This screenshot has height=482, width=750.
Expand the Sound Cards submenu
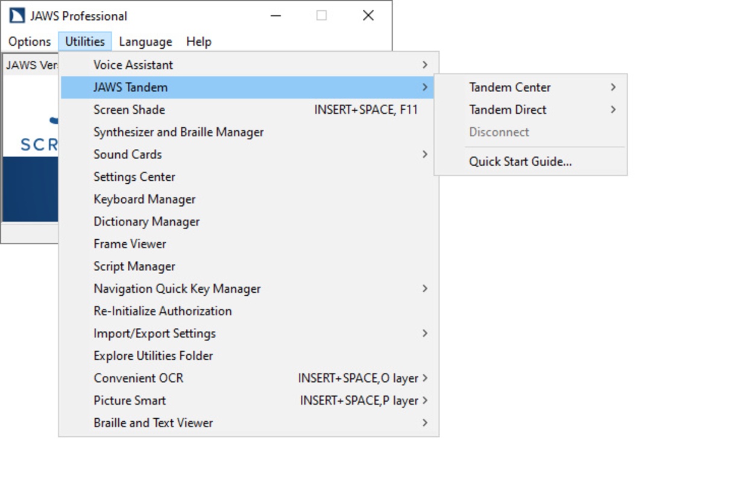tap(128, 154)
